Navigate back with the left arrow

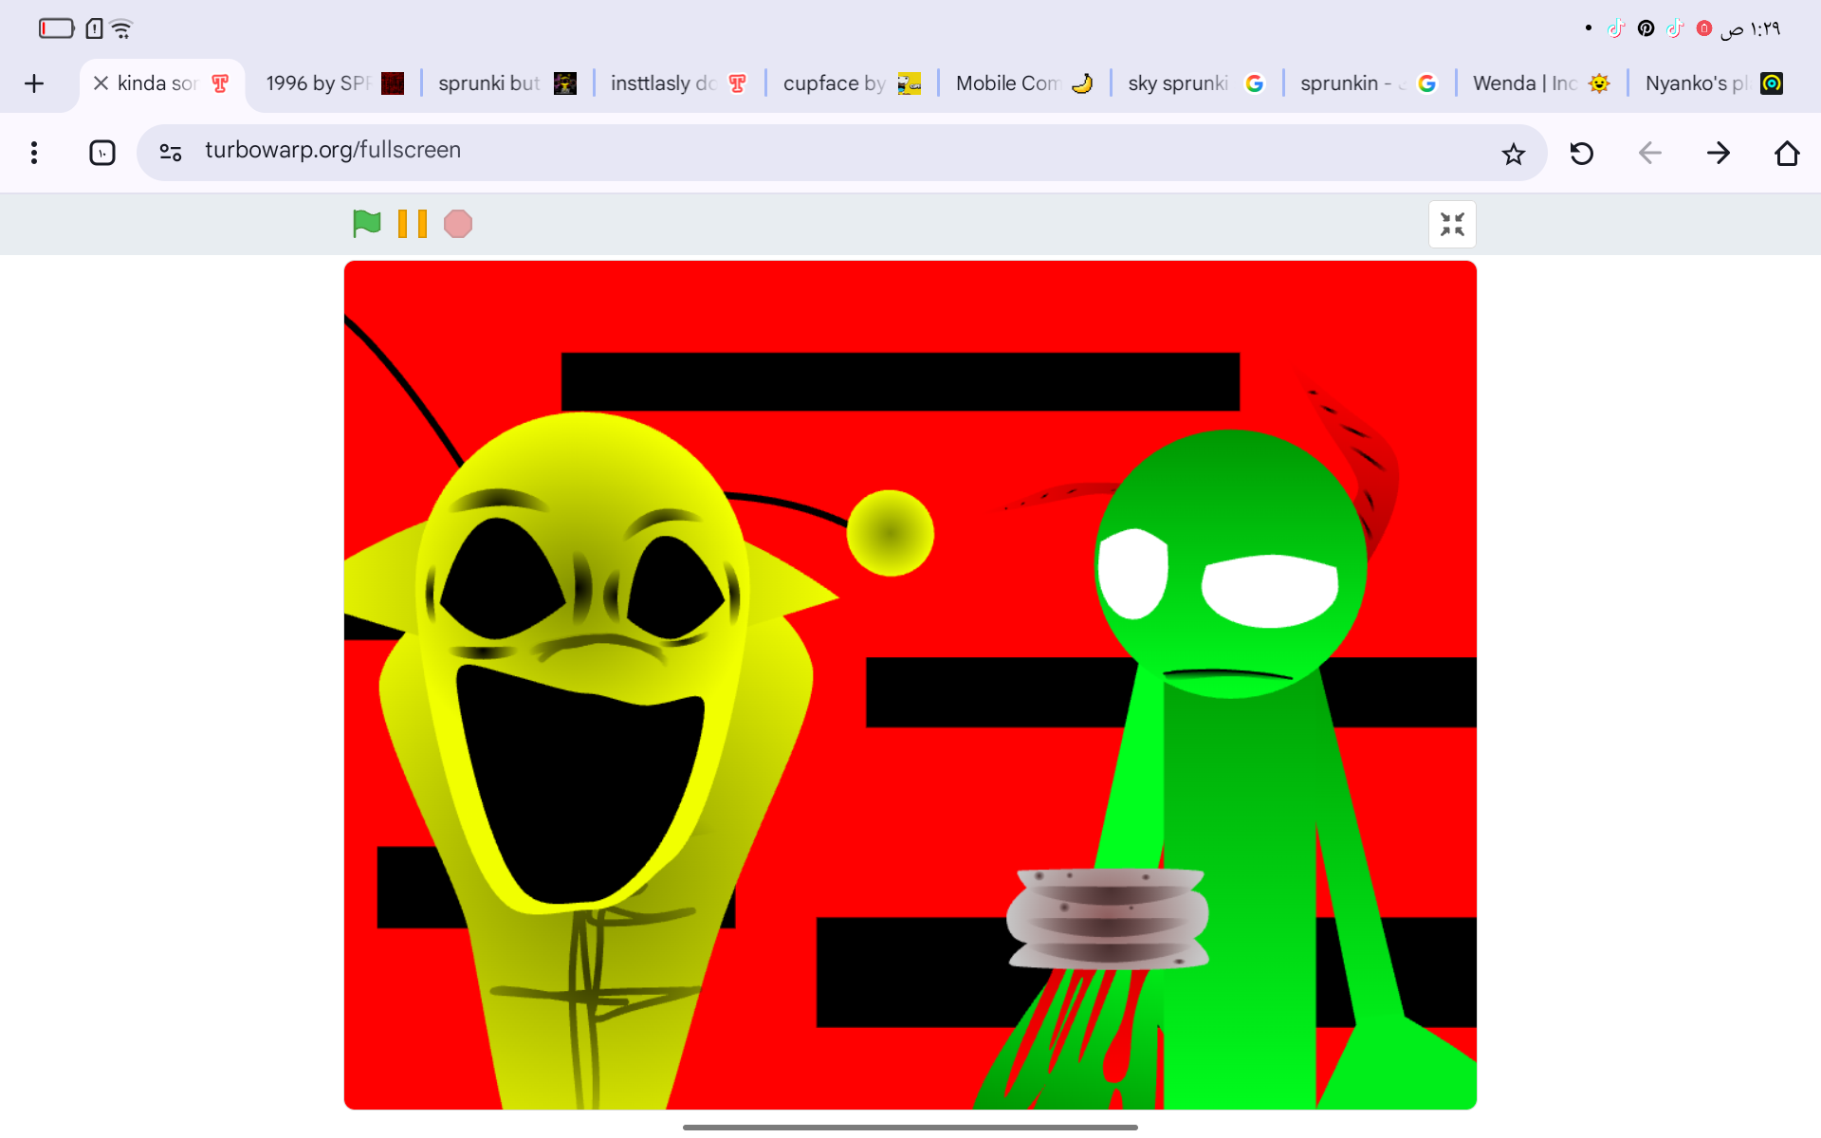point(1649,154)
